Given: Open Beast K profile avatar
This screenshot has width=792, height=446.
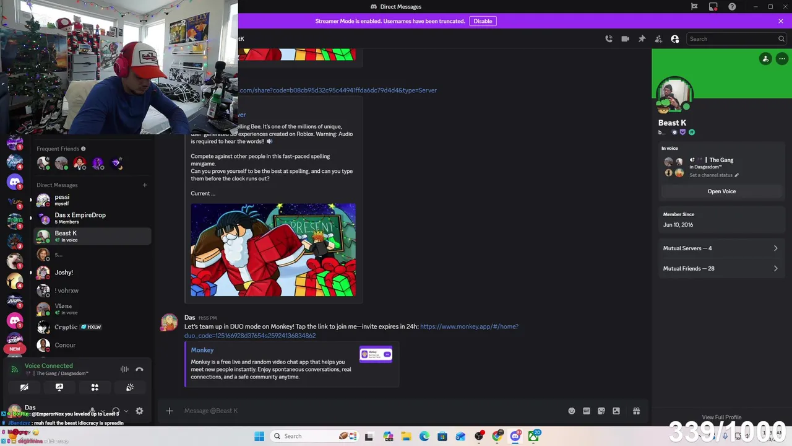Looking at the screenshot, I should click(674, 95).
